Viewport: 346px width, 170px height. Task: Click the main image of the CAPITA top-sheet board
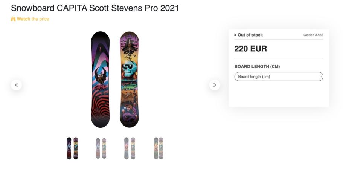point(100,79)
